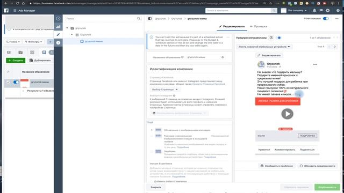Click the ad thumbnail in the table row

pos(25,83)
